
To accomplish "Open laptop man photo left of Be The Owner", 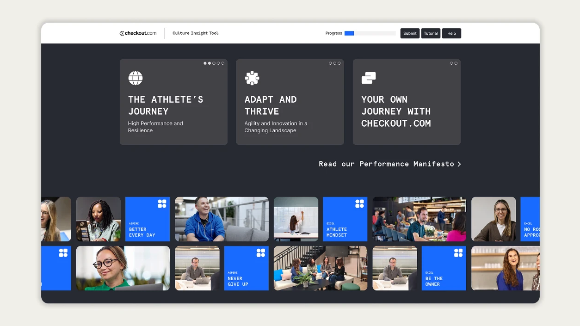I will click(395, 268).
